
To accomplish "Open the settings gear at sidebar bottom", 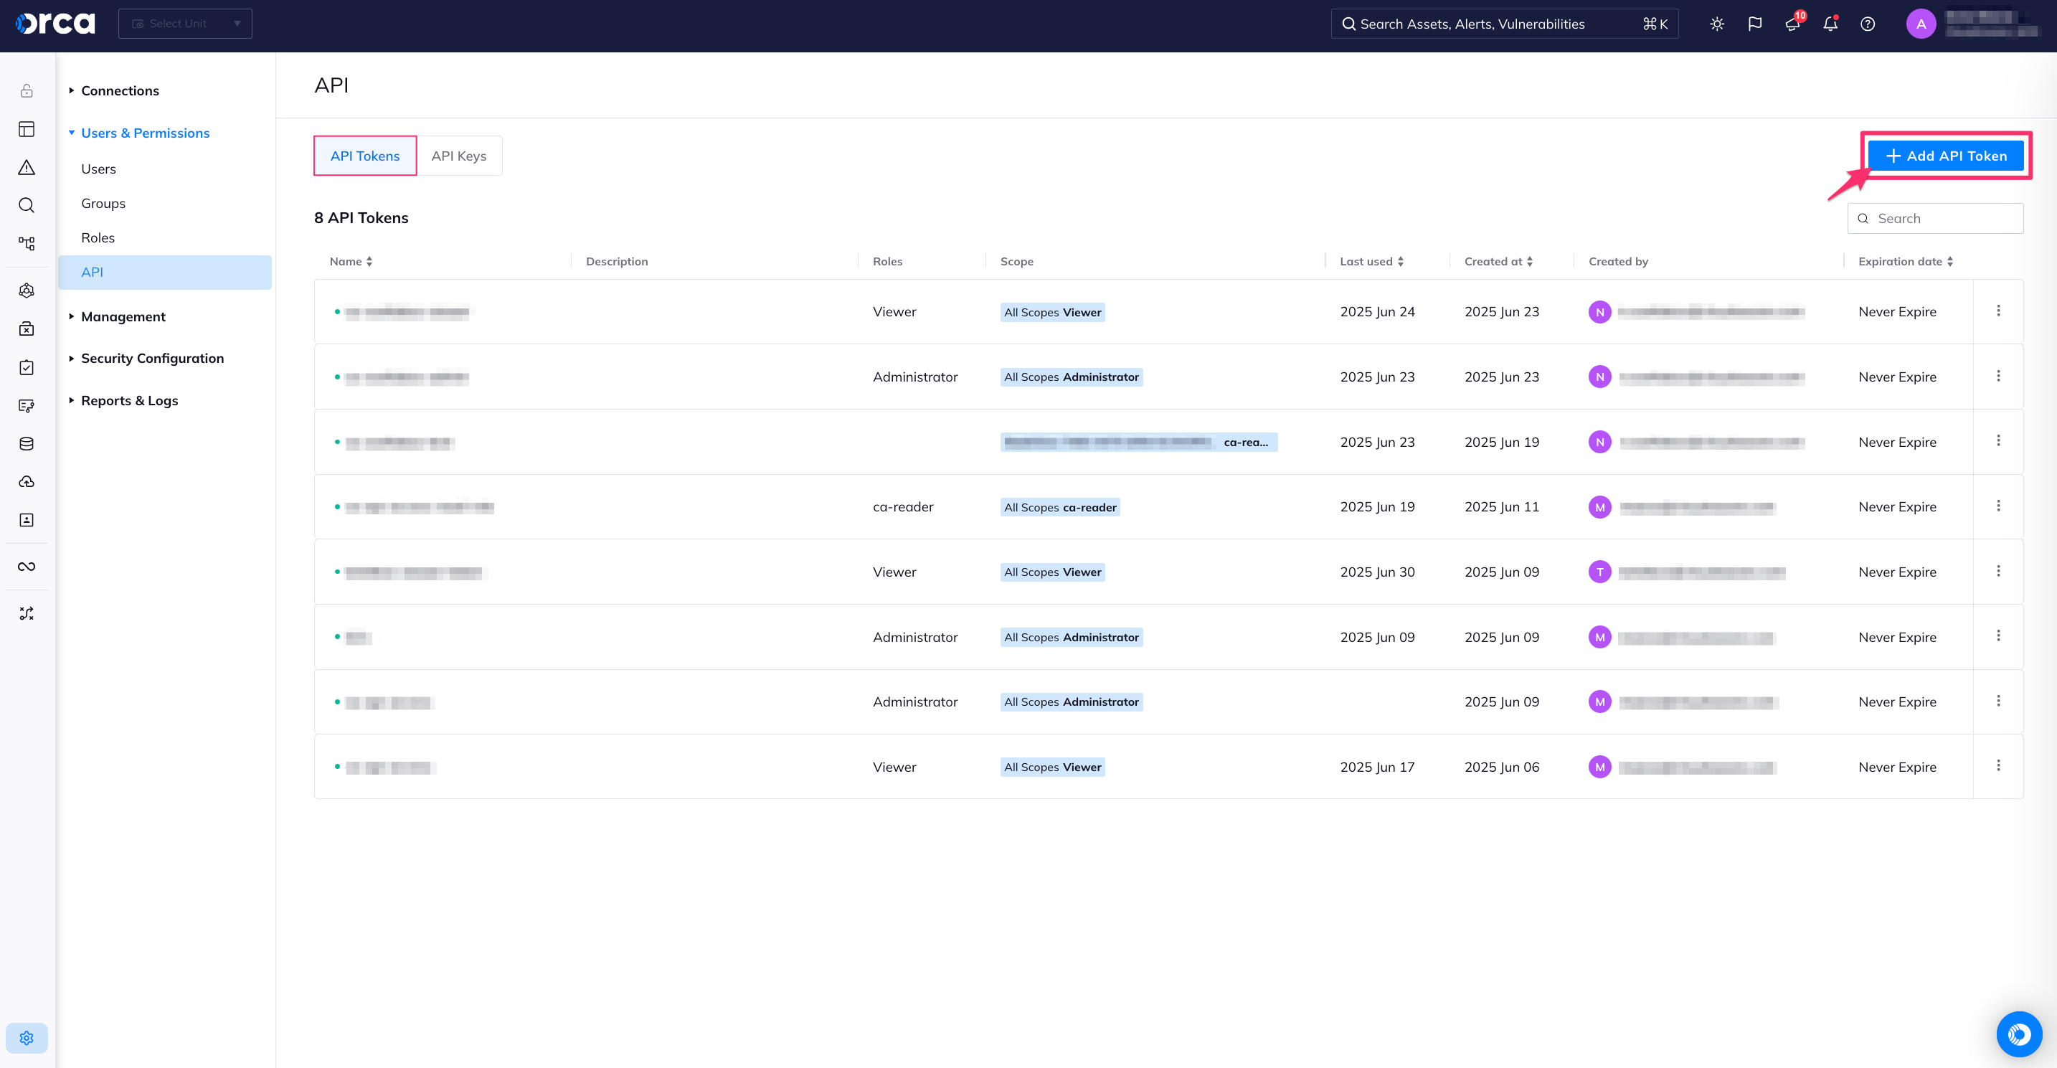I will tap(27, 1038).
